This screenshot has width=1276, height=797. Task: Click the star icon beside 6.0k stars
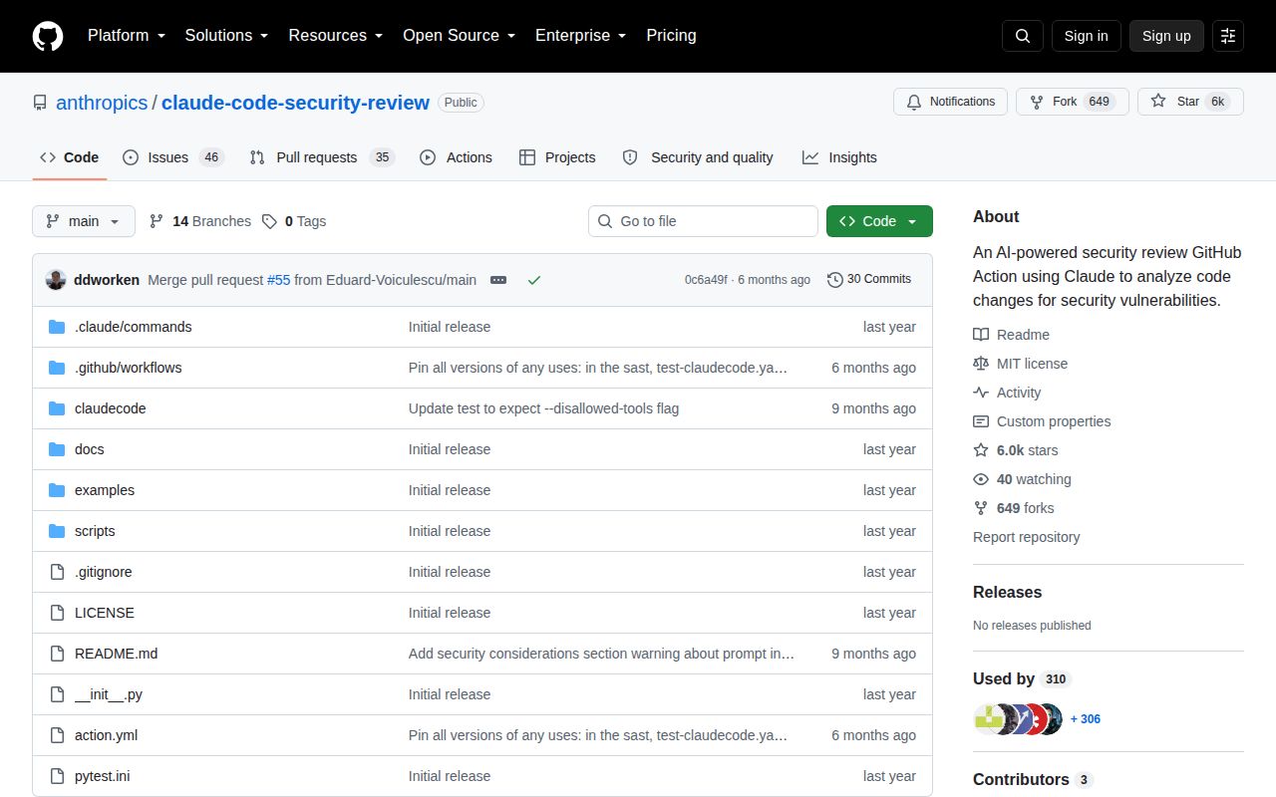(x=981, y=450)
